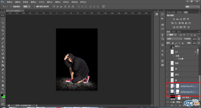The width and height of the screenshot is (201, 108).
Task: Open the 文字 (Type) menu
Action: click(x=41, y=2)
